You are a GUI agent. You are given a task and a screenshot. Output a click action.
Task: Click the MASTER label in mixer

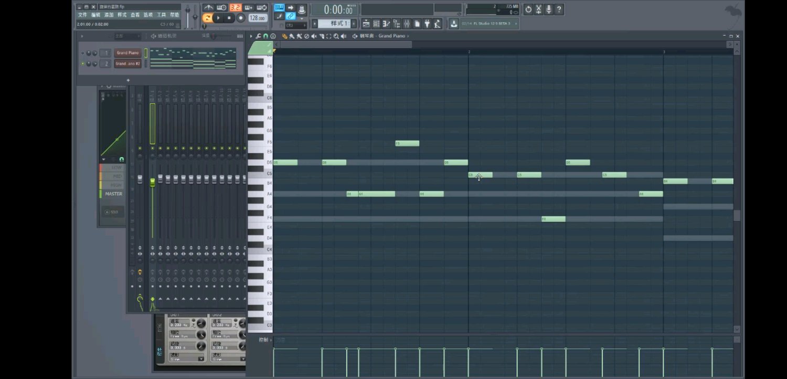[113, 194]
